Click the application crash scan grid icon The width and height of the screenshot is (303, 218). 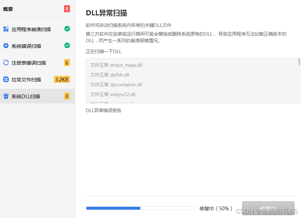(6, 29)
